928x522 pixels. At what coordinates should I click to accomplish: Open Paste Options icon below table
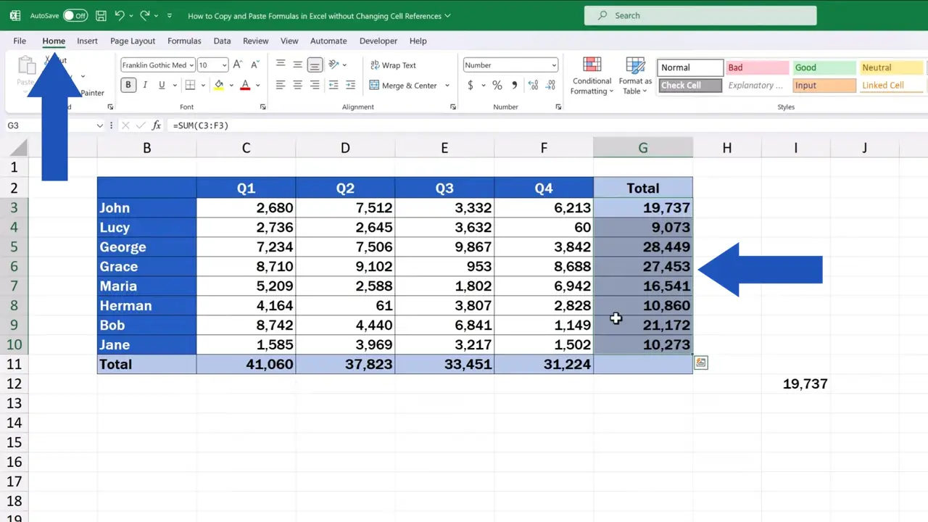coord(701,362)
